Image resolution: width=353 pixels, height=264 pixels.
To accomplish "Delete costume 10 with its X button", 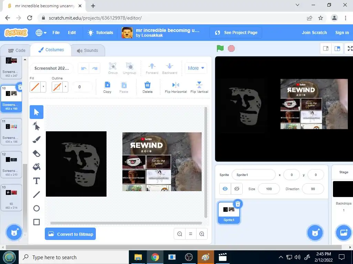I will [20, 87].
